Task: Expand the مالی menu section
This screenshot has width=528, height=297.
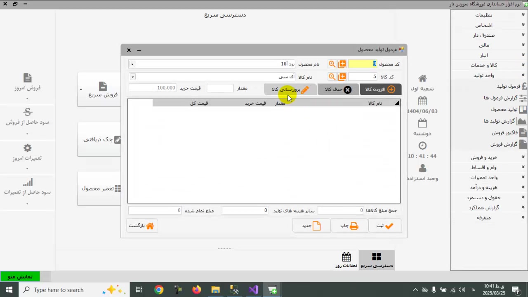Action: [x=489, y=45]
